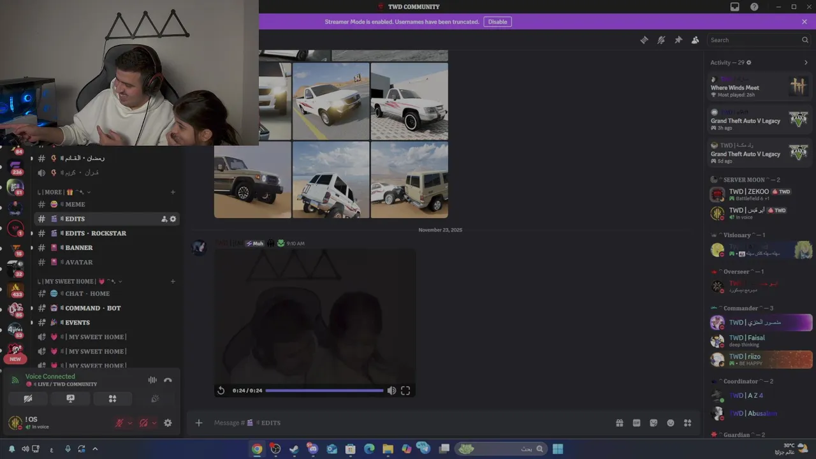816x459 pixels.
Task: Open Chrome from the taskbar
Action: click(257, 449)
